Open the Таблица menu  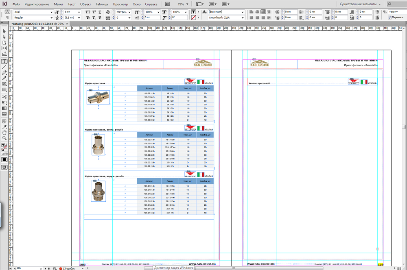(101, 4)
